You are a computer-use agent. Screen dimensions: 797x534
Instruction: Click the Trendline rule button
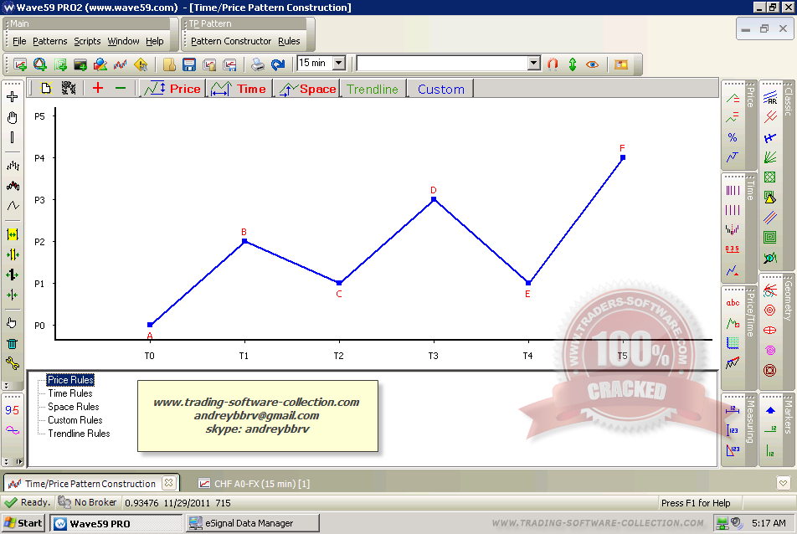click(373, 89)
